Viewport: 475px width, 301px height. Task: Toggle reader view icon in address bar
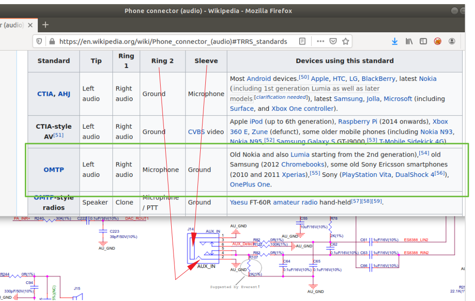point(302,41)
